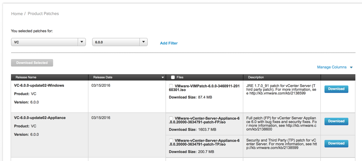Viewport: 362px width, 161px height.
Task: Click the Security and Third Party description
Action: tap(281, 144)
